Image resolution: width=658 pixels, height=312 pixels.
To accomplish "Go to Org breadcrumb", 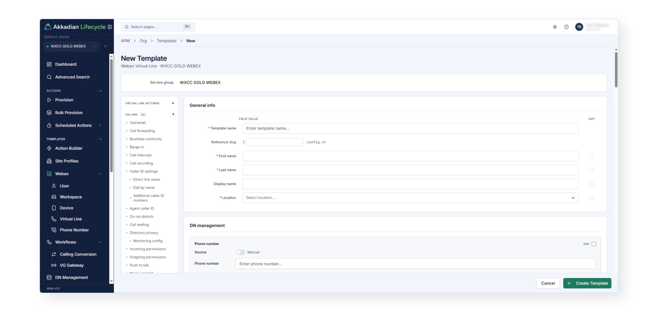I will coord(143,41).
